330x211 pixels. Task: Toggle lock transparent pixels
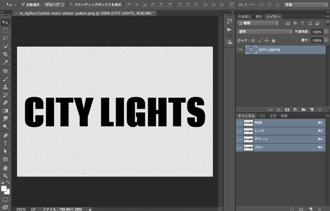[253, 41]
